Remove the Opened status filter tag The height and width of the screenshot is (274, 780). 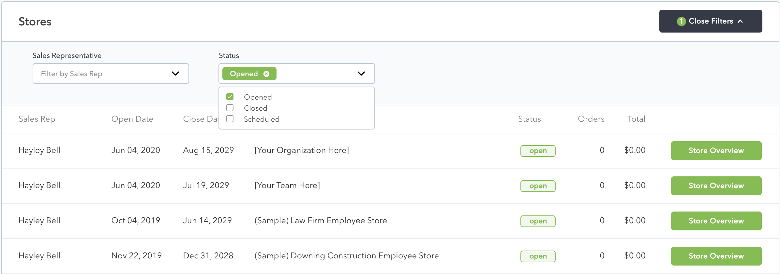[x=266, y=74]
